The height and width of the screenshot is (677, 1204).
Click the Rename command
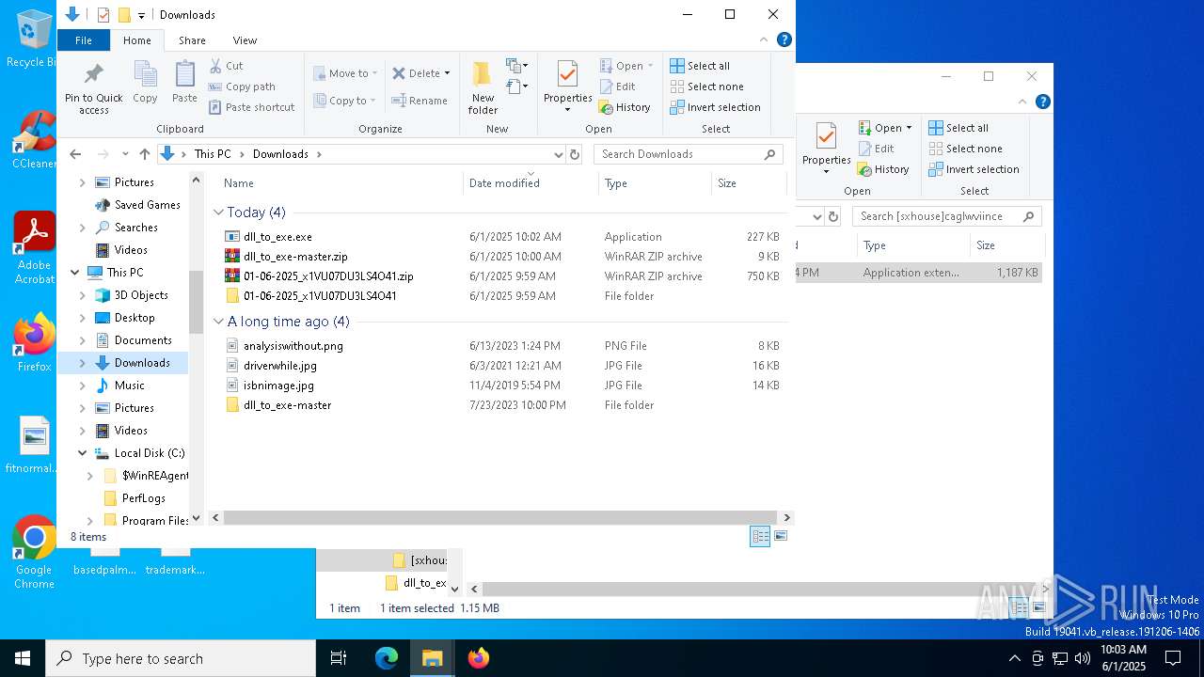[x=420, y=101]
